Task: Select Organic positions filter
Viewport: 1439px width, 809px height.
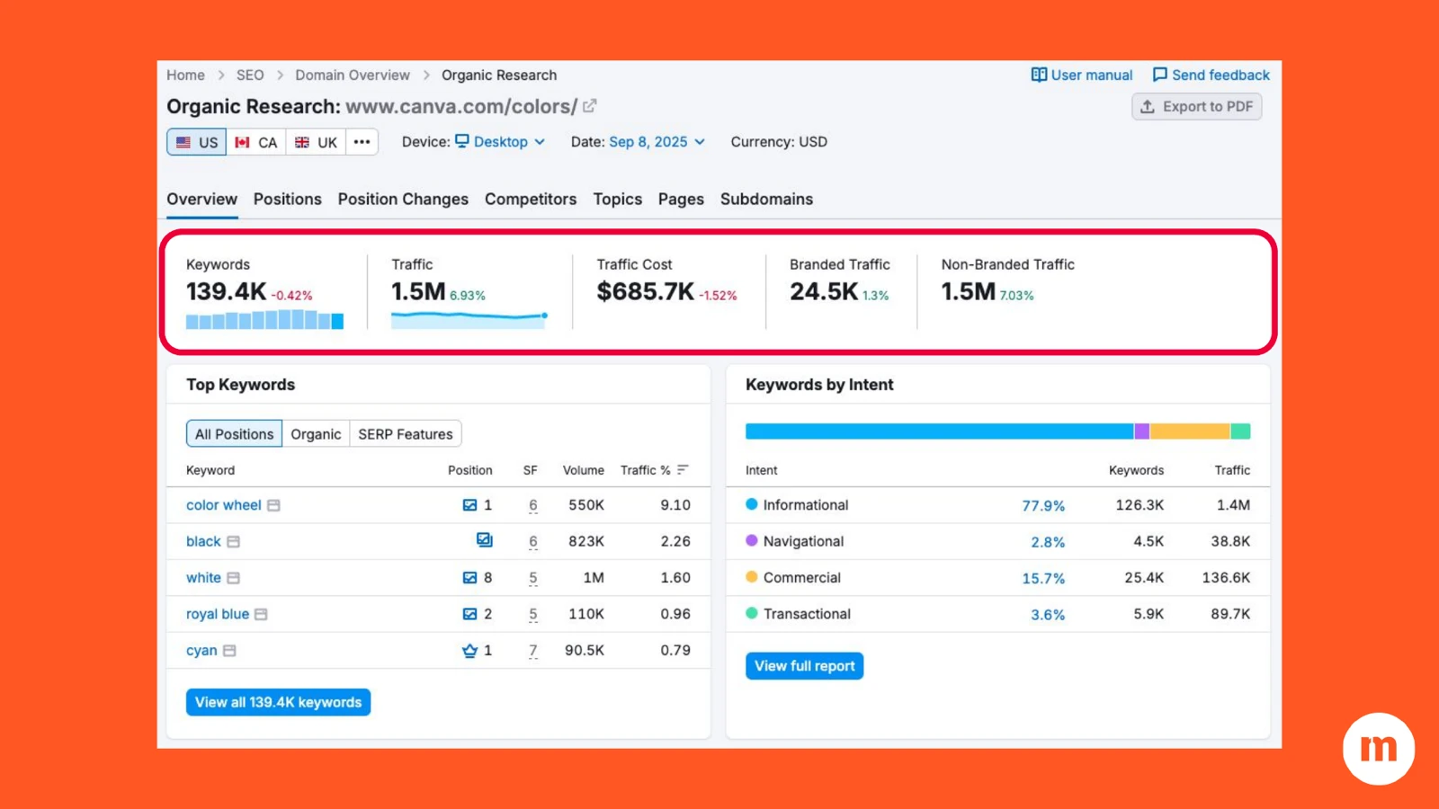Action: pos(316,434)
